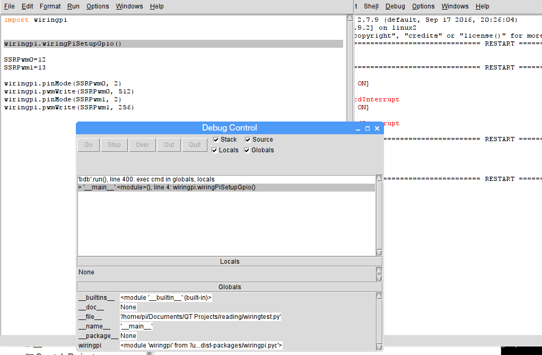Click the Globals panel scroll-down arrow
The width and height of the screenshot is (542, 355).
click(379, 347)
